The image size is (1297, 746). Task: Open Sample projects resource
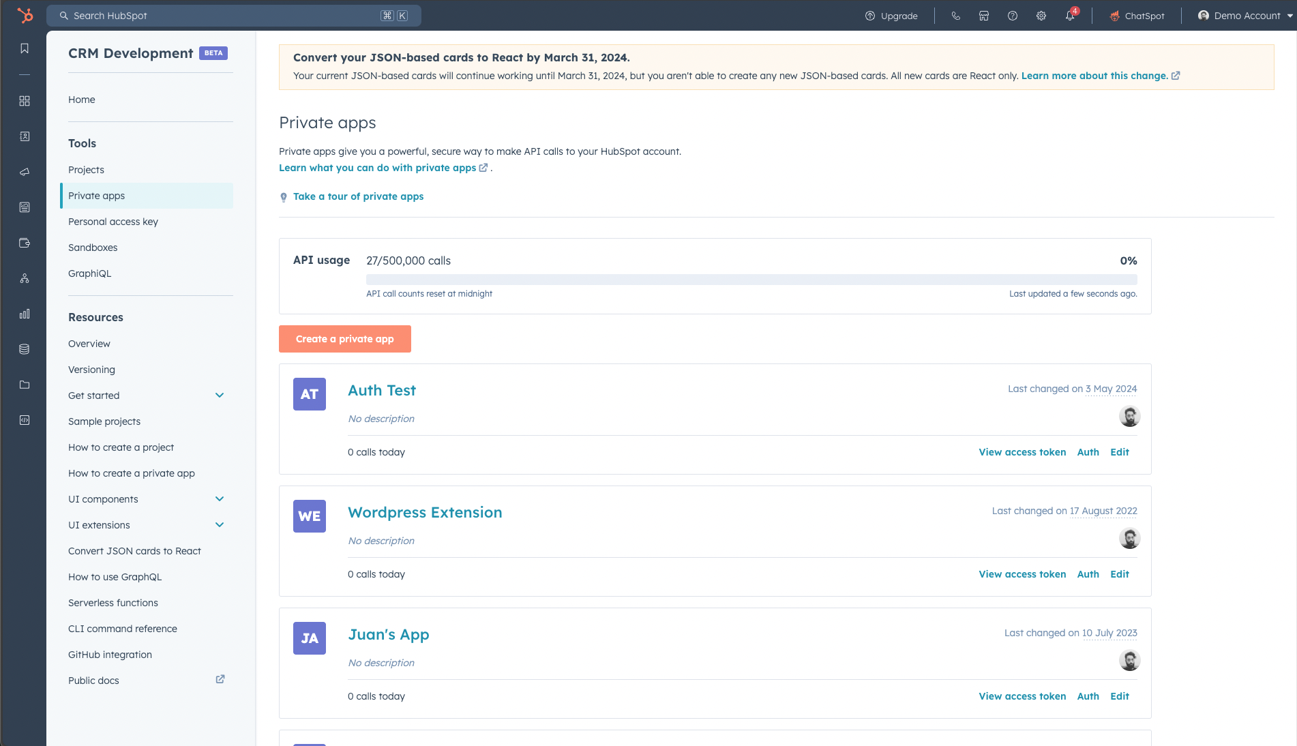click(104, 421)
